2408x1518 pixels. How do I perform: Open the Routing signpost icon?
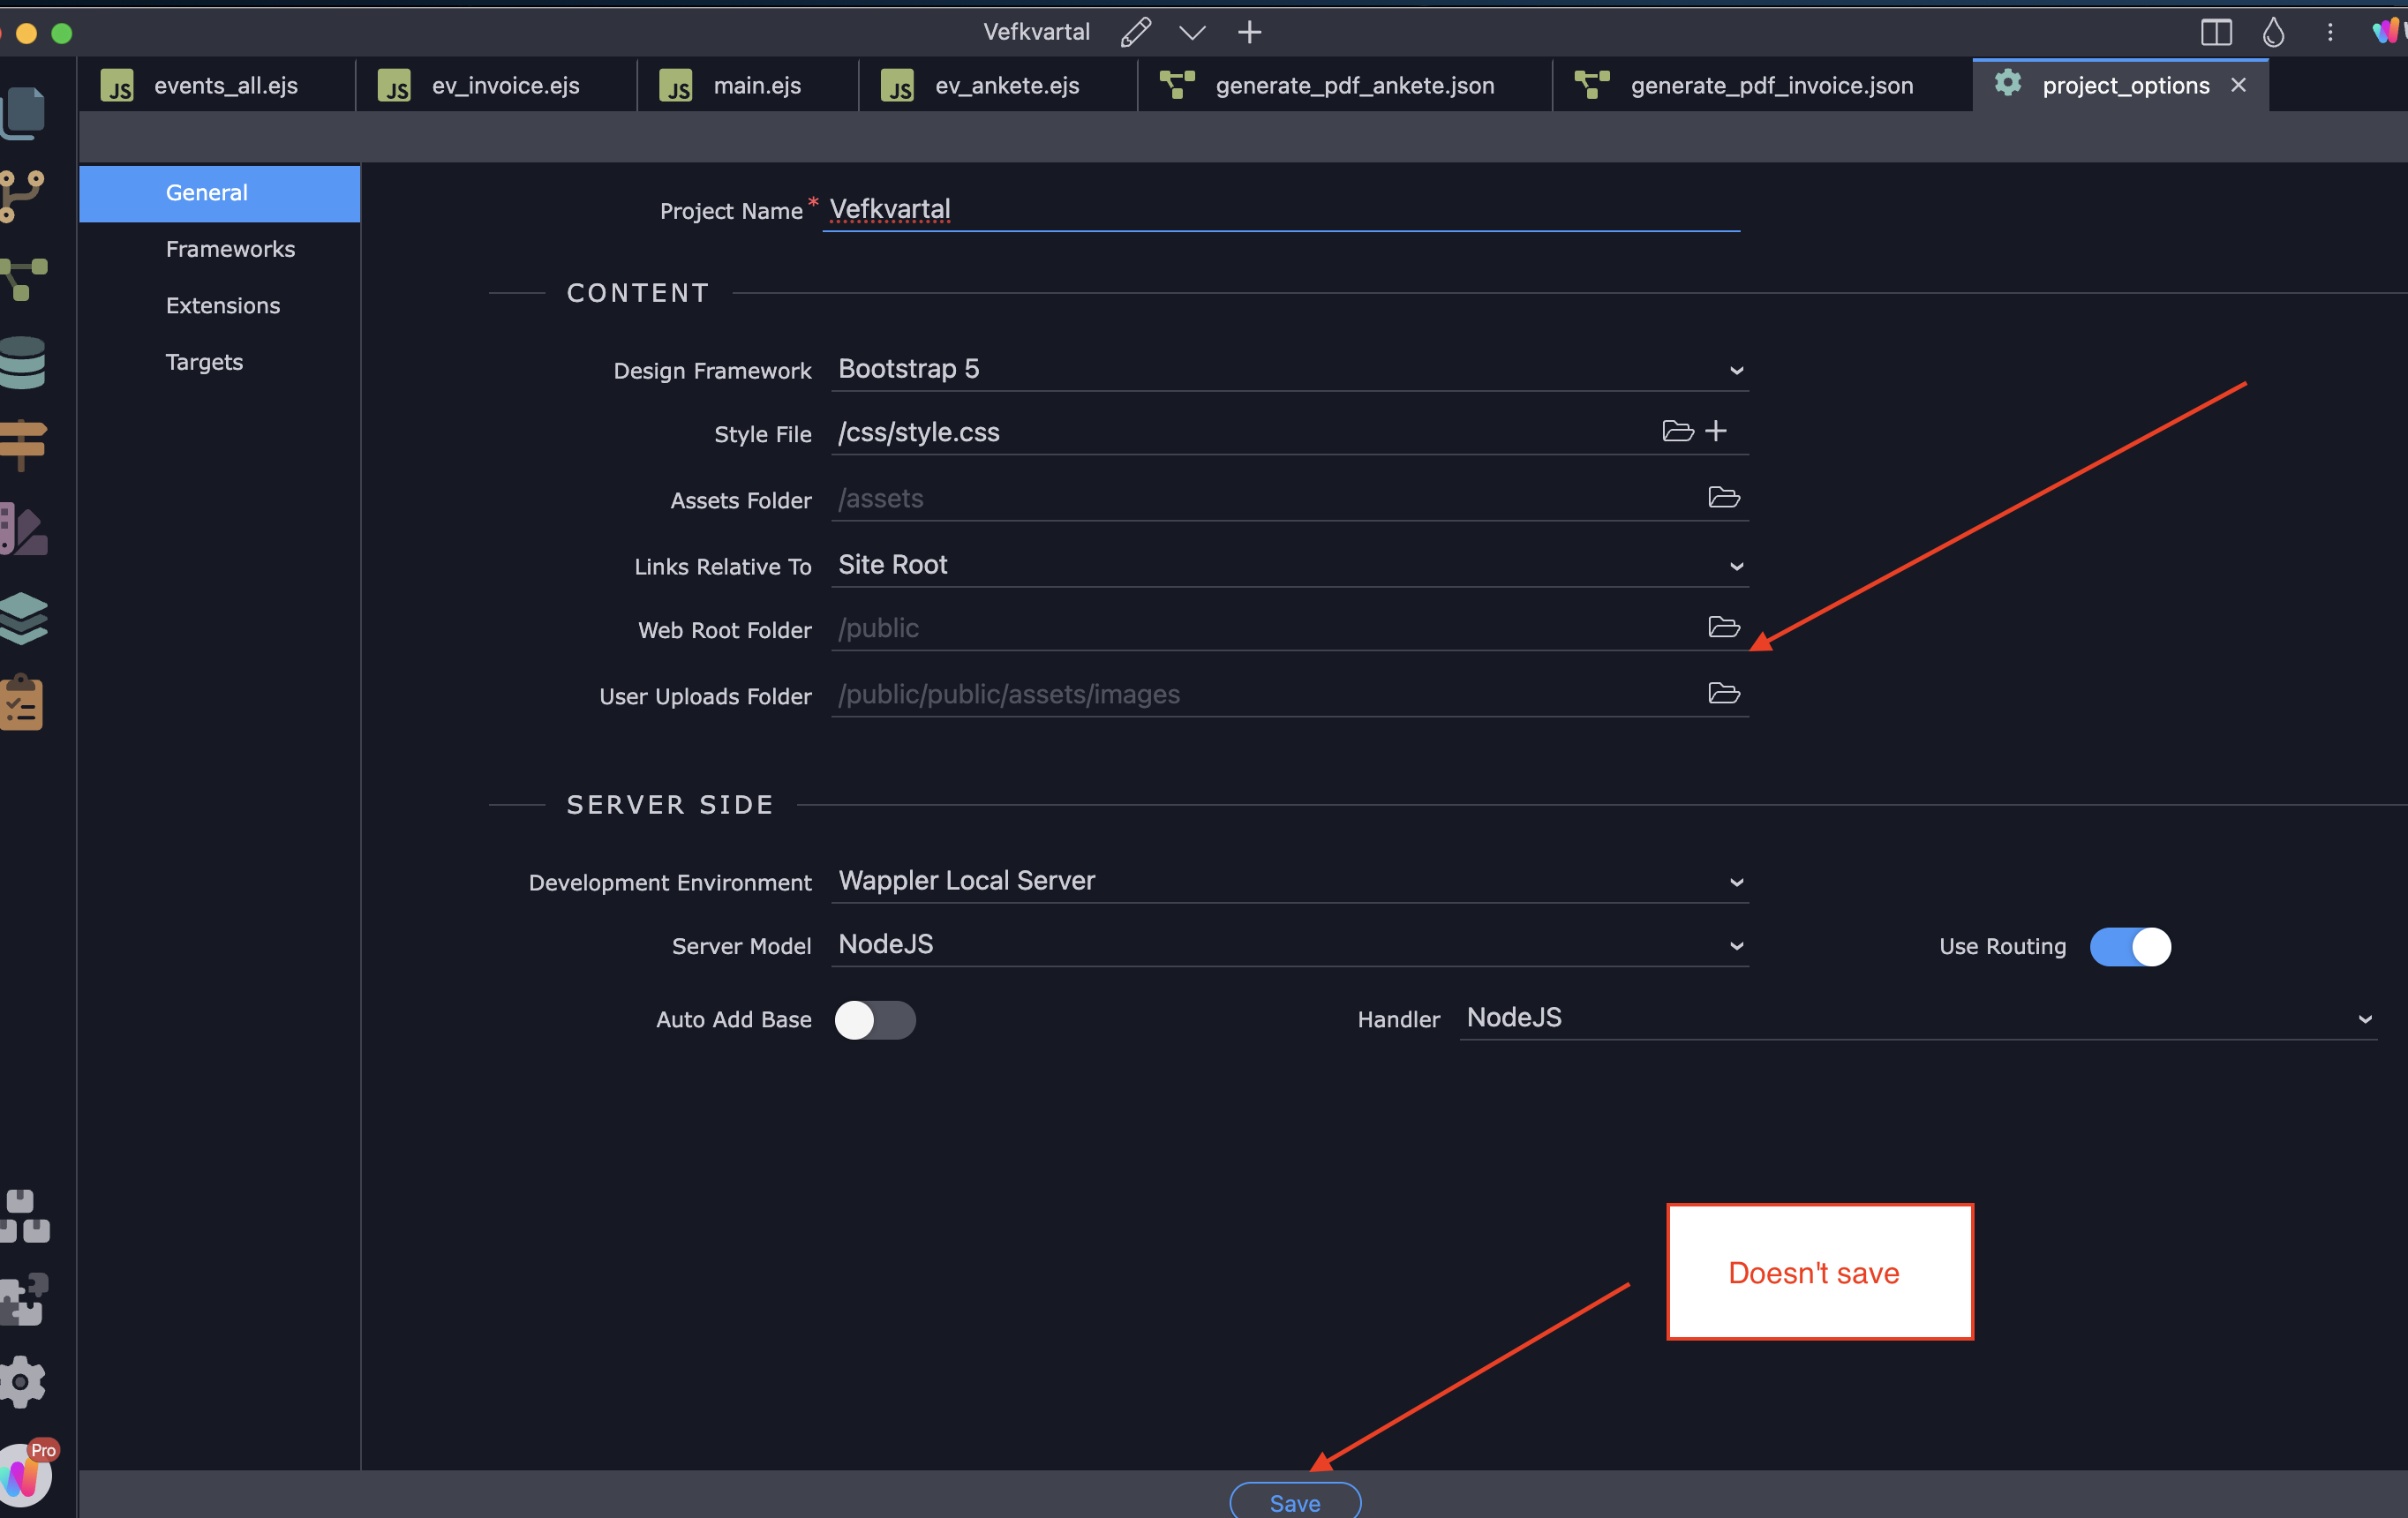22,444
